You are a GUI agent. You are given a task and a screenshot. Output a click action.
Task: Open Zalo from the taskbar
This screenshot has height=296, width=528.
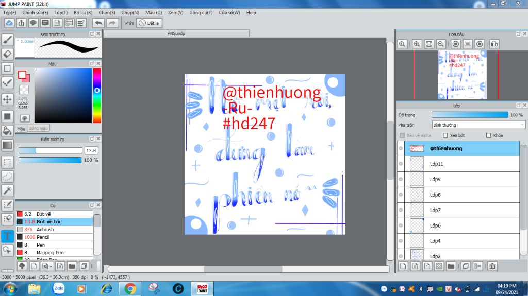click(59, 289)
